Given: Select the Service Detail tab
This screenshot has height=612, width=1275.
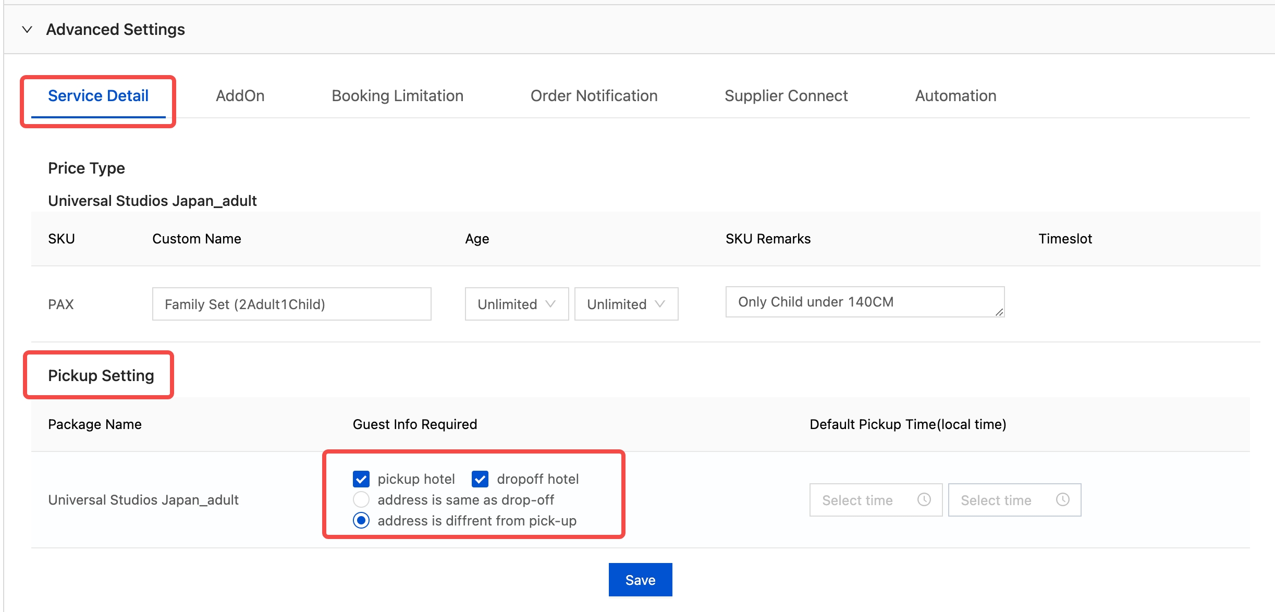Looking at the screenshot, I should coord(98,96).
